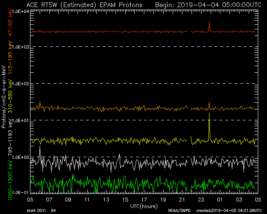The image size is (267, 214).
Task: Click the created timestamp at bottom right
Action: (x=229, y=210)
